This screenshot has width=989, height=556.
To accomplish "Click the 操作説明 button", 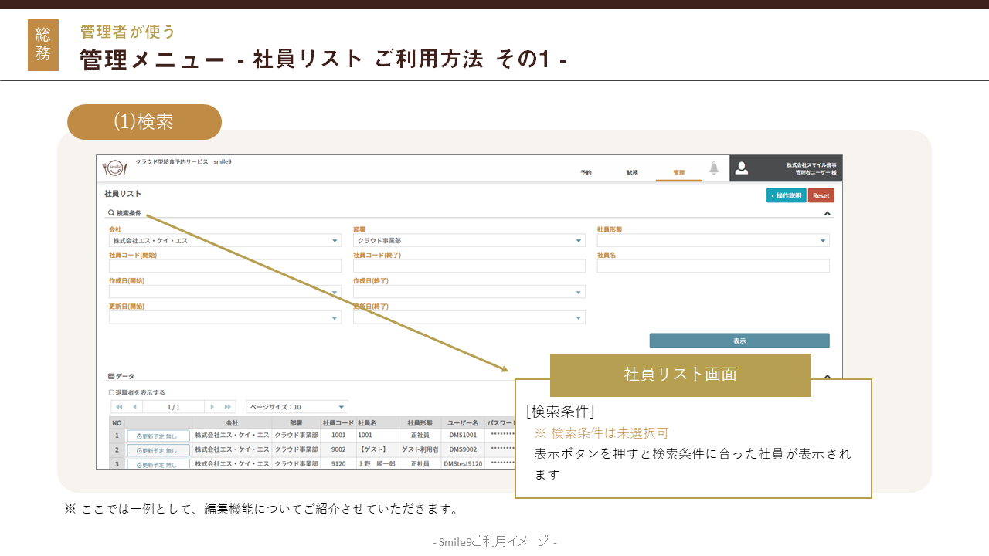I will point(787,195).
